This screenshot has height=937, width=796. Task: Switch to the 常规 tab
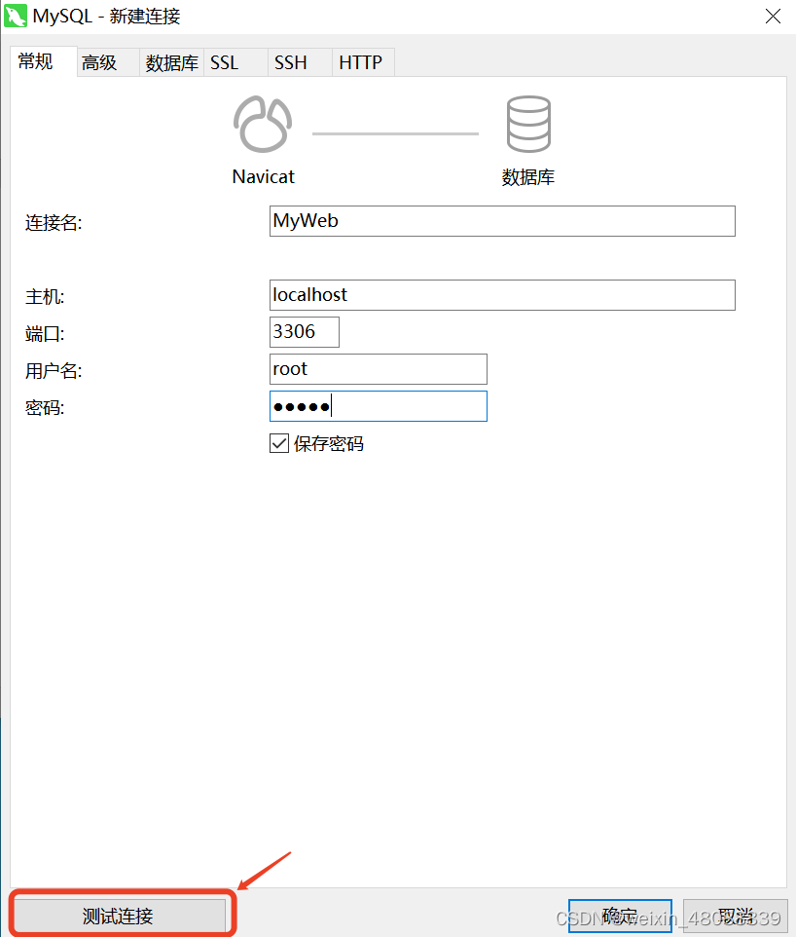click(43, 61)
